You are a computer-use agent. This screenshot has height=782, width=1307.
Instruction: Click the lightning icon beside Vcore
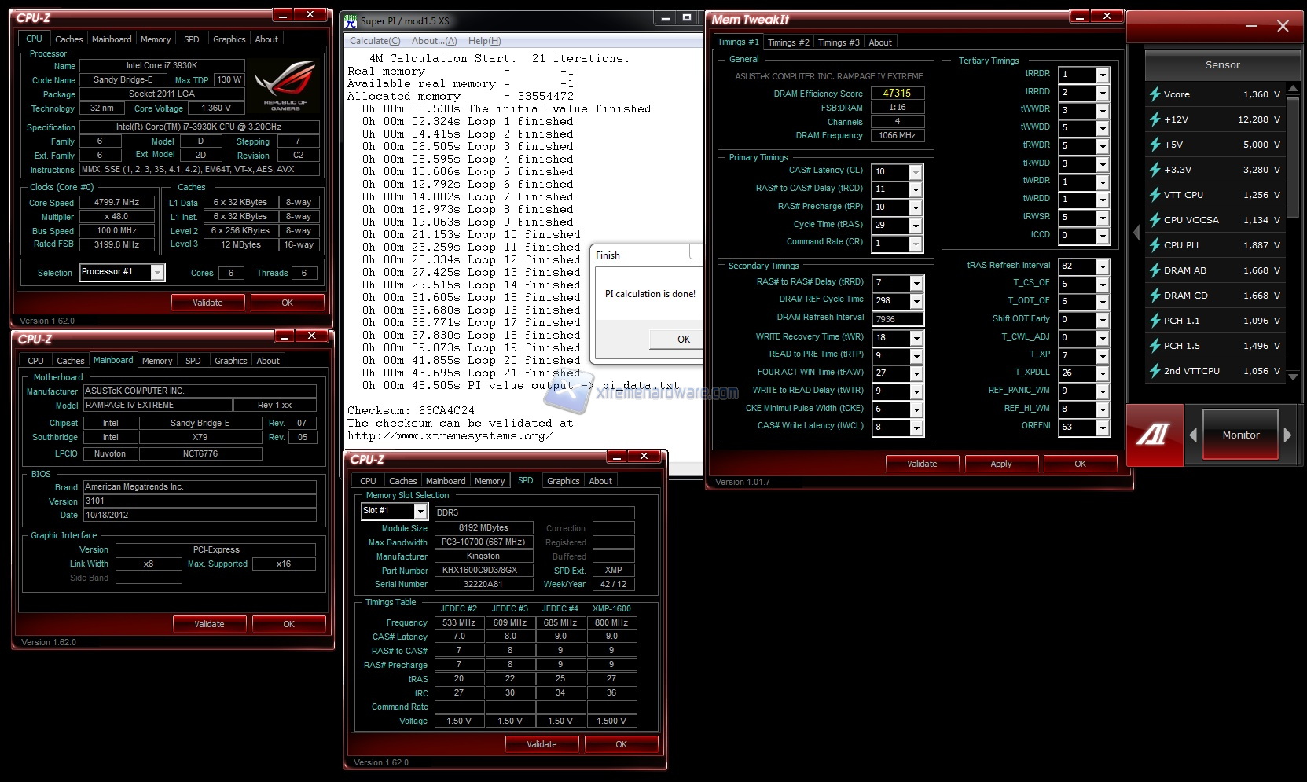1155,94
